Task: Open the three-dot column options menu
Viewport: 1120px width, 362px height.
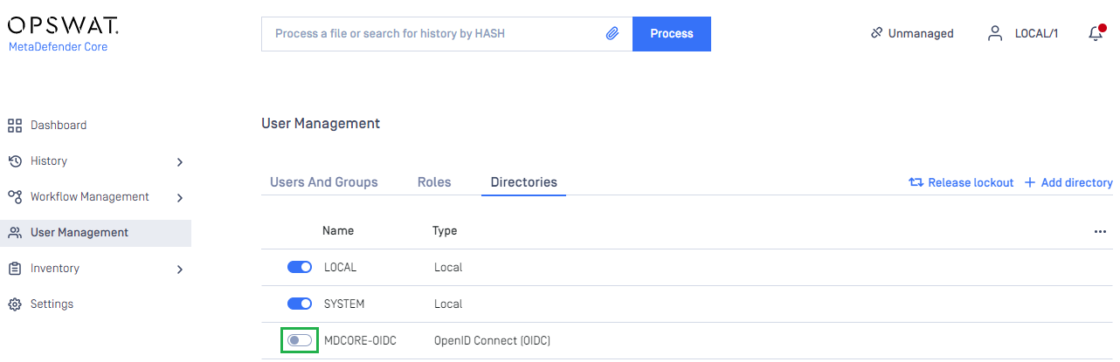Action: (x=1100, y=232)
